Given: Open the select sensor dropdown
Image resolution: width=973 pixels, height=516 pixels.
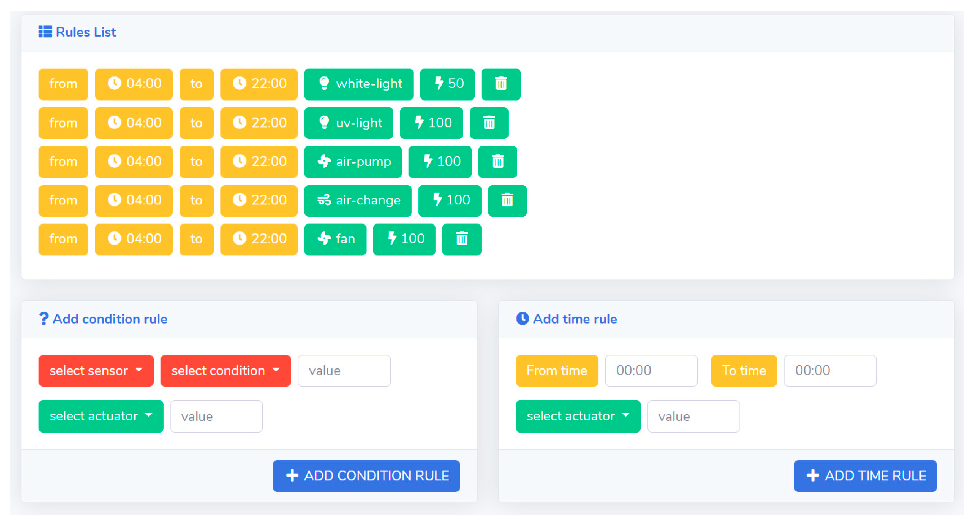Looking at the screenshot, I should pos(96,370).
